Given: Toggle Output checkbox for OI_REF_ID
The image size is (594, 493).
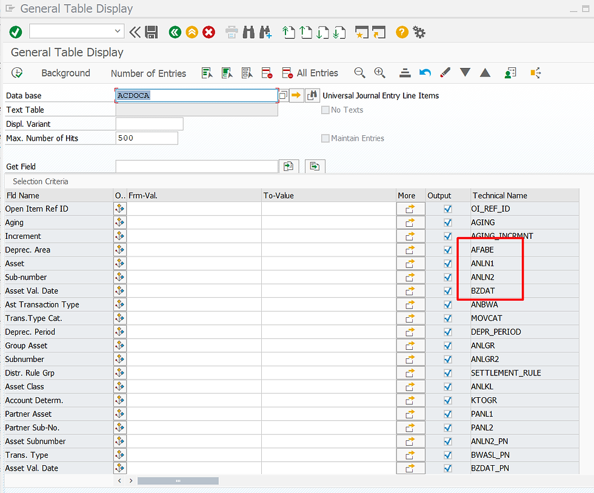Looking at the screenshot, I should click(448, 209).
